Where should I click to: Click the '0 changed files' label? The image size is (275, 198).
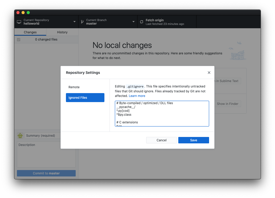click(x=46, y=39)
